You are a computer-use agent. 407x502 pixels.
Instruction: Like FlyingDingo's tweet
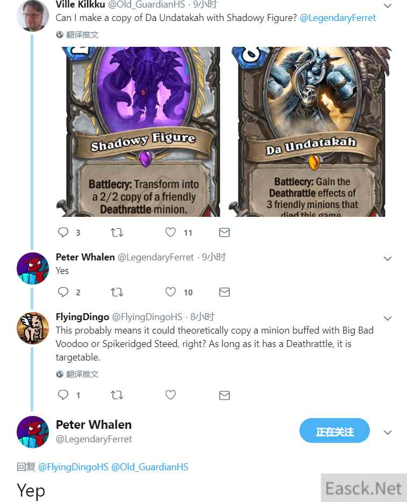tap(170, 395)
